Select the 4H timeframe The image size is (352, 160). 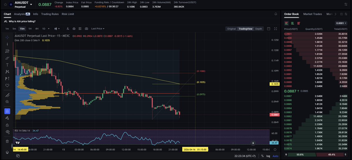37,29
